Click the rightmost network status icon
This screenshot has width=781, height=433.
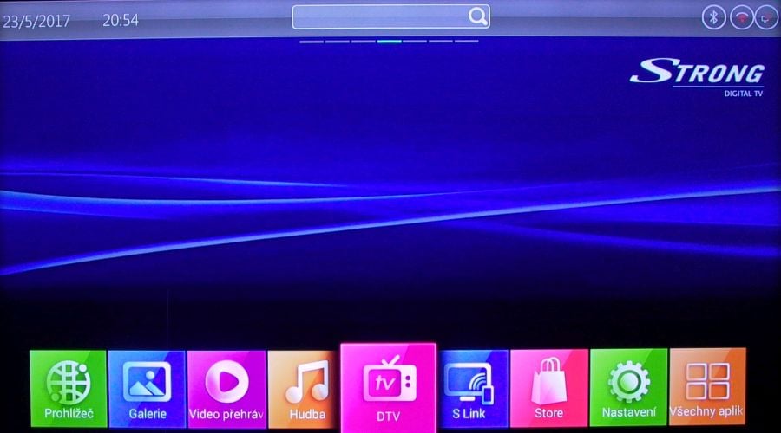(x=766, y=18)
